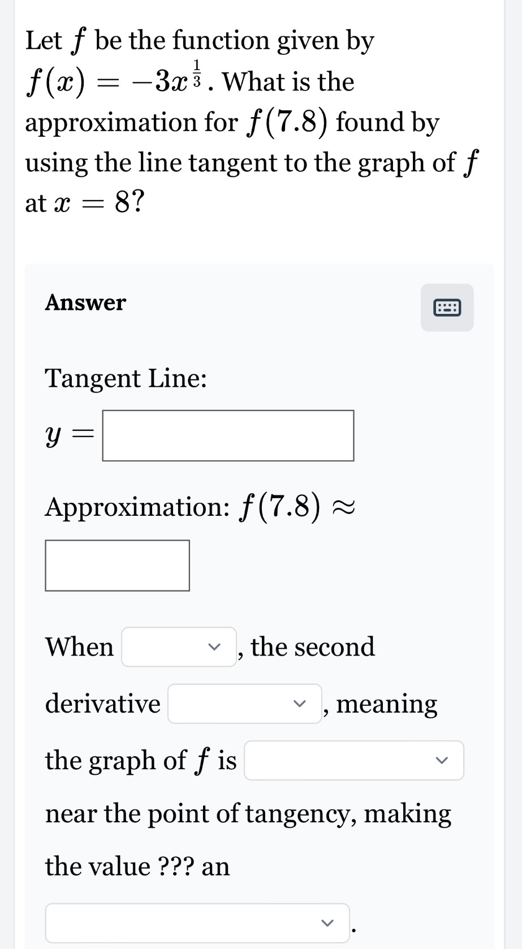Open the last dropdown below "the value ??? an"
The image size is (522, 949).
[197, 923]
